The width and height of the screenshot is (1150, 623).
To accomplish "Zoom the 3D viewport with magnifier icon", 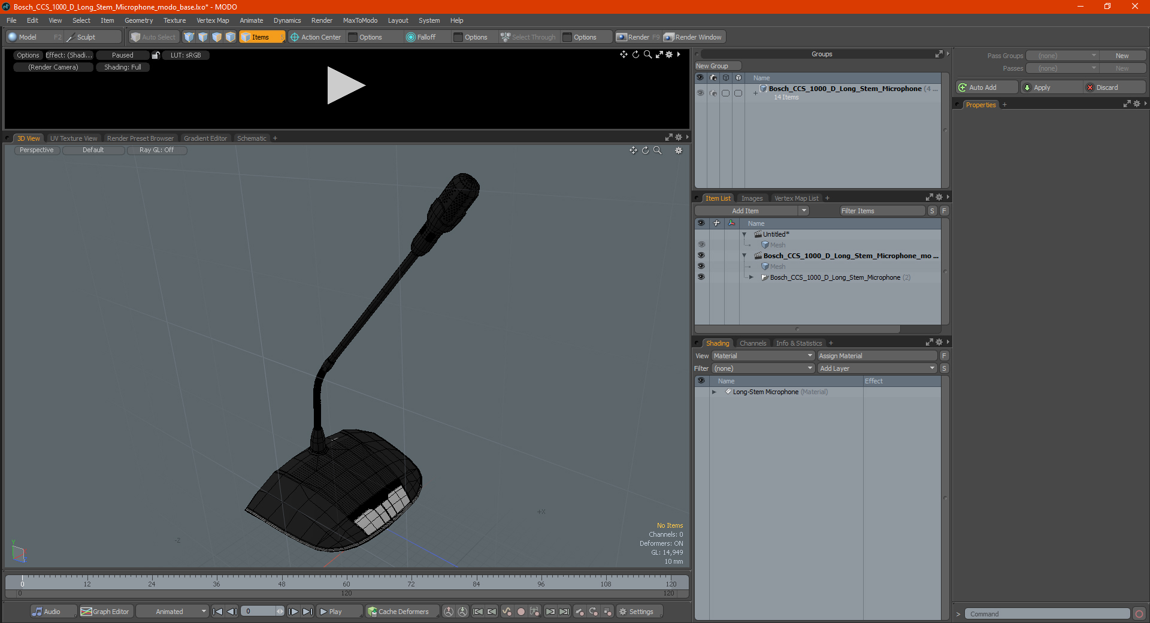I will (x=658, y=150).
